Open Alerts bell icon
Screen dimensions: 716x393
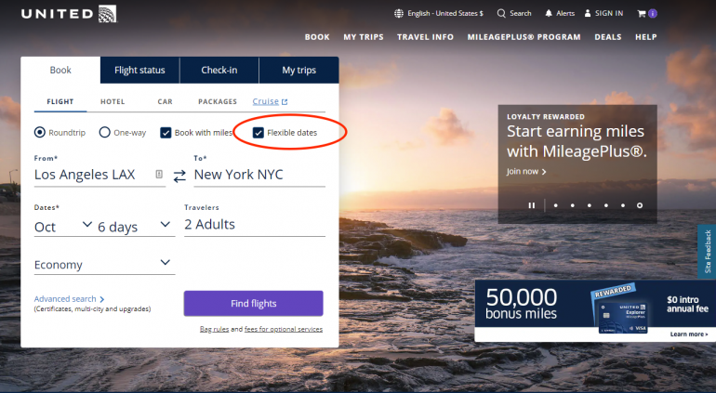(x=549, y=13)
